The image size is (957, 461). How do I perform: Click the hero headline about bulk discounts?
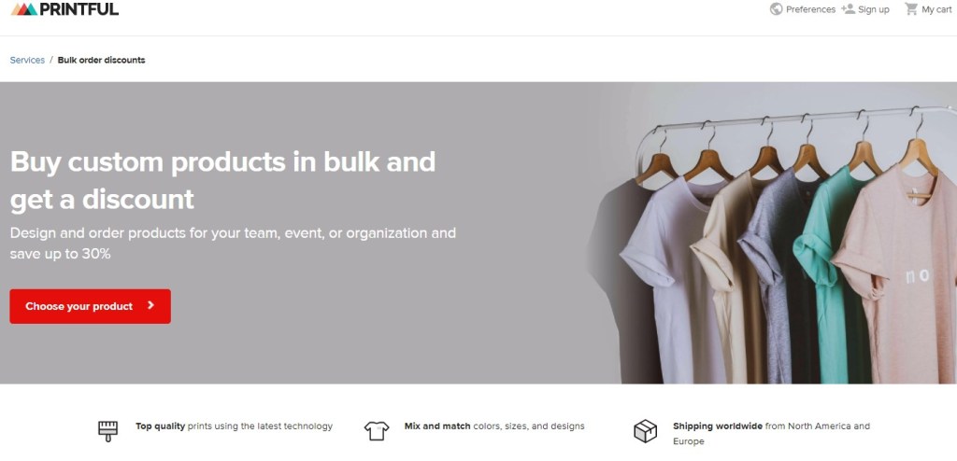tap(222, 180)
